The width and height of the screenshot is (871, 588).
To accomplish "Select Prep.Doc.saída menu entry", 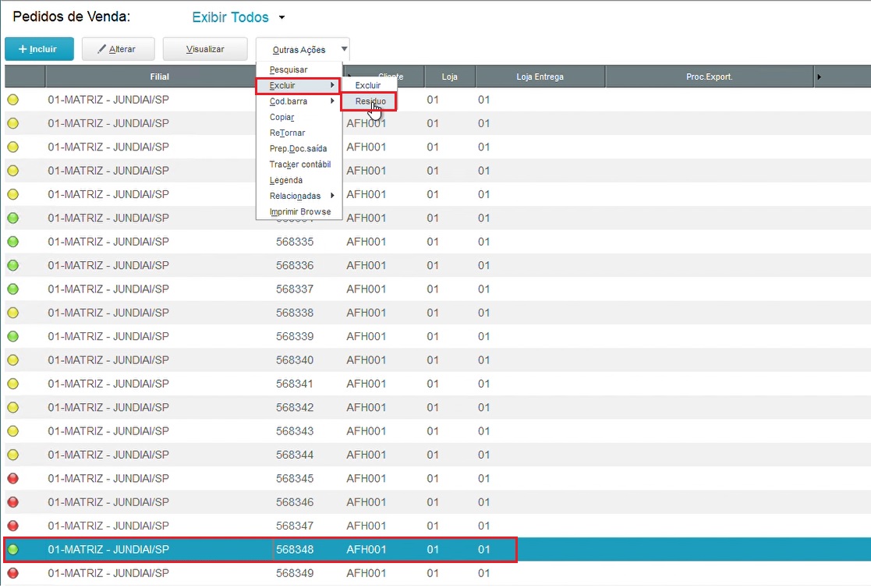I will 299,148.
